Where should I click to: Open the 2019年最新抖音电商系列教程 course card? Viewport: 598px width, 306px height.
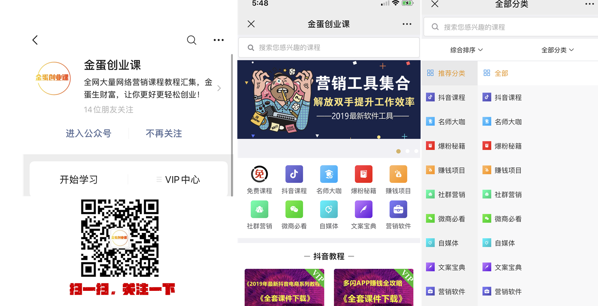point(284,287)
